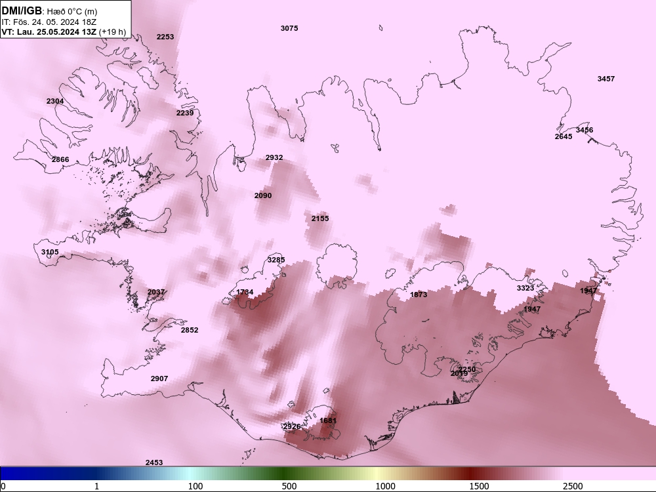The width and height of the screenshot is (656, 492).
Task: Click the 3285 height value
Action: (x=276, y=260)
